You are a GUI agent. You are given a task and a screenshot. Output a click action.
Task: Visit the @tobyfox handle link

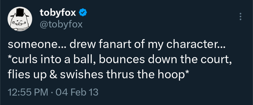[61, 24]
